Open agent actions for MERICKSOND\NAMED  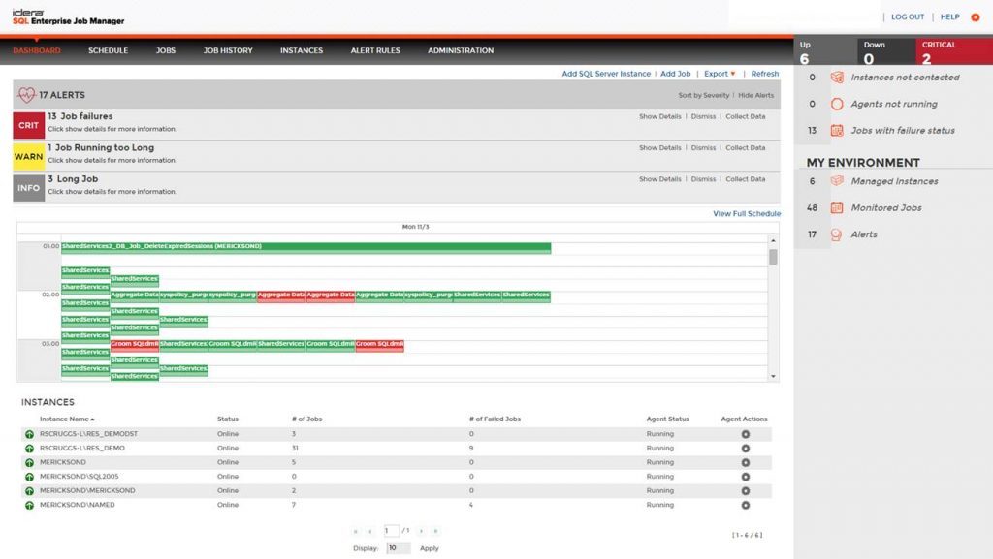coord(746,506)
